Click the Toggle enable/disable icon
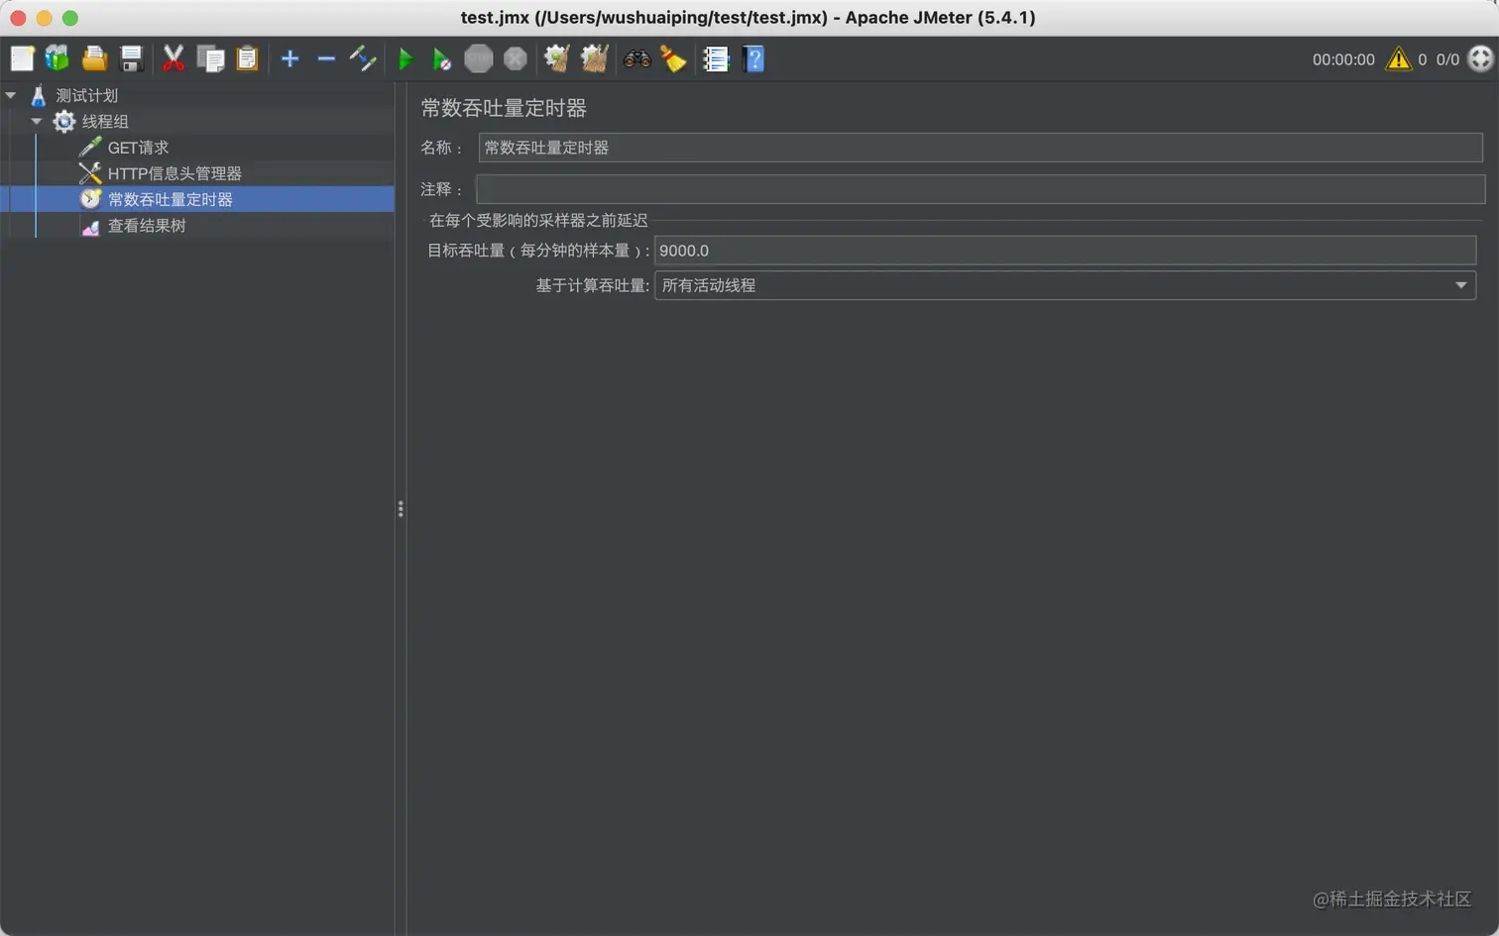The image size is (1499, 936). pos(363,59)
